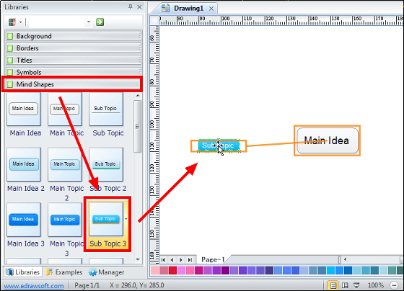This screenshot has width=404, height=291.
Task: Pick the red color swatch
Action: [173, 270]
